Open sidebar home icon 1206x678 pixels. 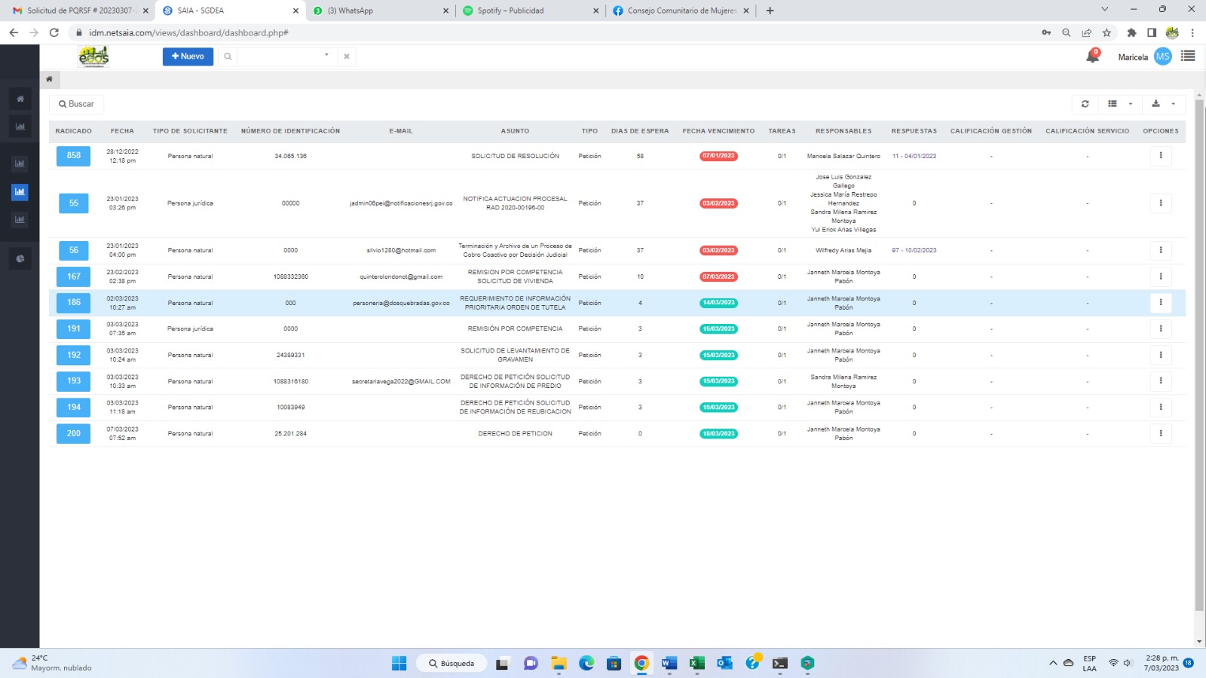[20, 99]
